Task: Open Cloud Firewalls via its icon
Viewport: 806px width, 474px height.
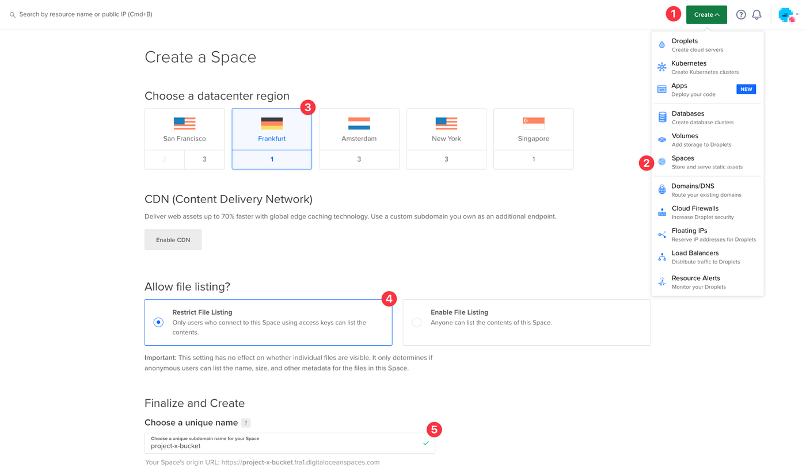Action: pos(662,212)
